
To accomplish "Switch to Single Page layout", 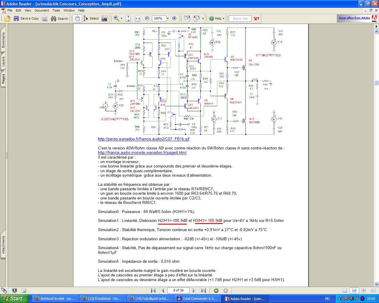I will [x=345, y=291].
